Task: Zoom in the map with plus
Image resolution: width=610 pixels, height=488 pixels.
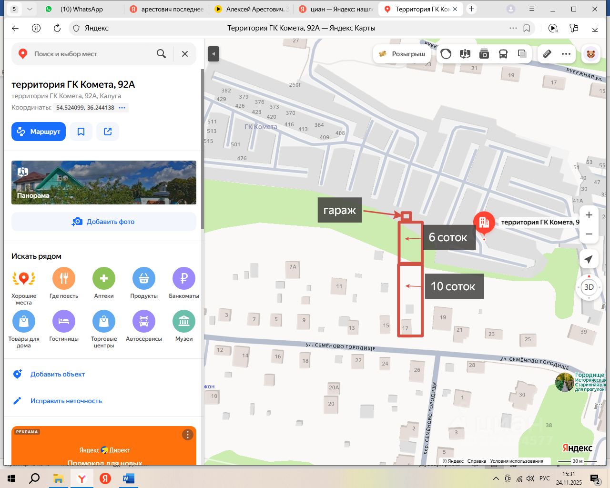Action: tap(589, 215)
